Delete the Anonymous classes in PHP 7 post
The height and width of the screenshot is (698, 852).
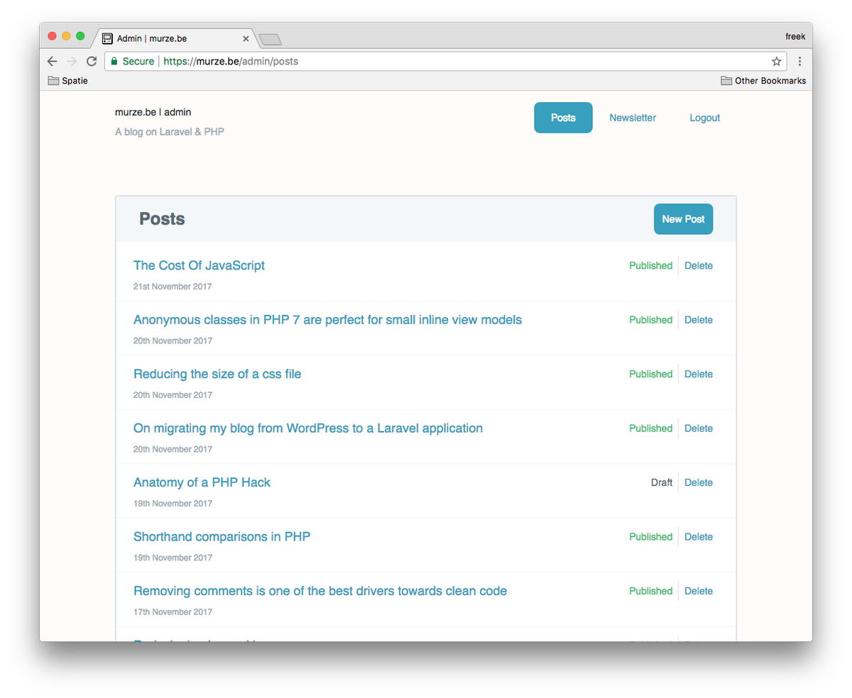click(x=699, y=320)
